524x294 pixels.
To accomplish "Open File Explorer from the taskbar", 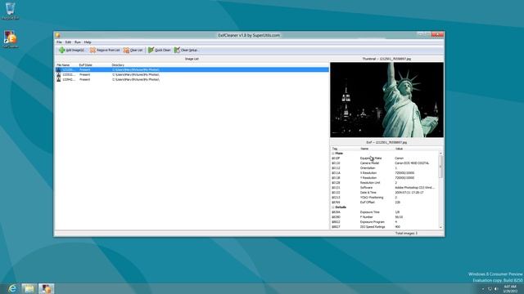I will point(29,288).
